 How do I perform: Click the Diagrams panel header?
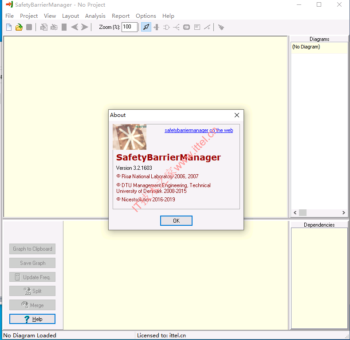(319, 39)
